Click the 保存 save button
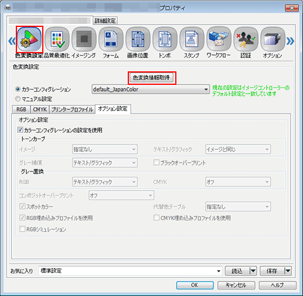 click(272, 271)
